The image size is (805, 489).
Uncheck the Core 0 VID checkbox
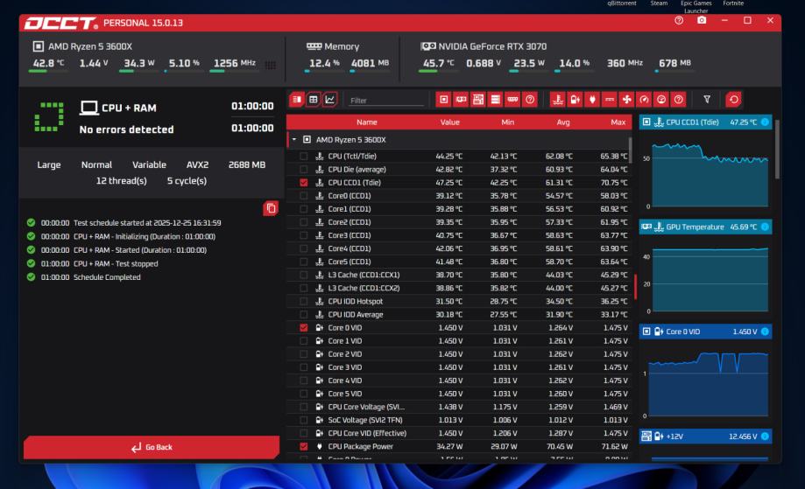pyautogui.click(x=303, y=327)
